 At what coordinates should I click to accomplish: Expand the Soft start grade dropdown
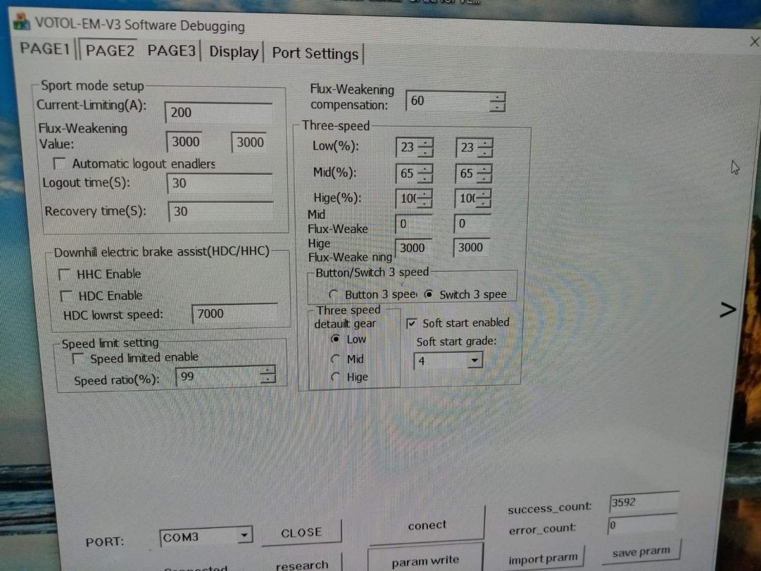[474, 360]
